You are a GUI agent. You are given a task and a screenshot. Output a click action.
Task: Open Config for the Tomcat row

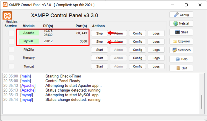pyautogui.click(x=137, y=66)
